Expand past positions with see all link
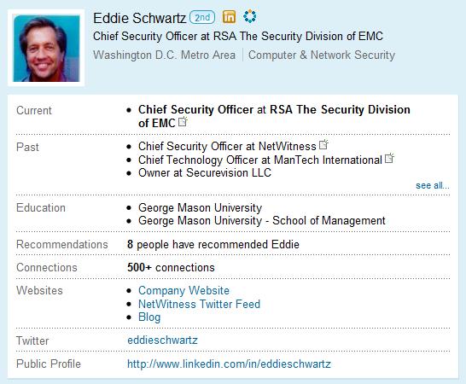Image resolution: width=466 pixels, height=384 pixels. 433,185
